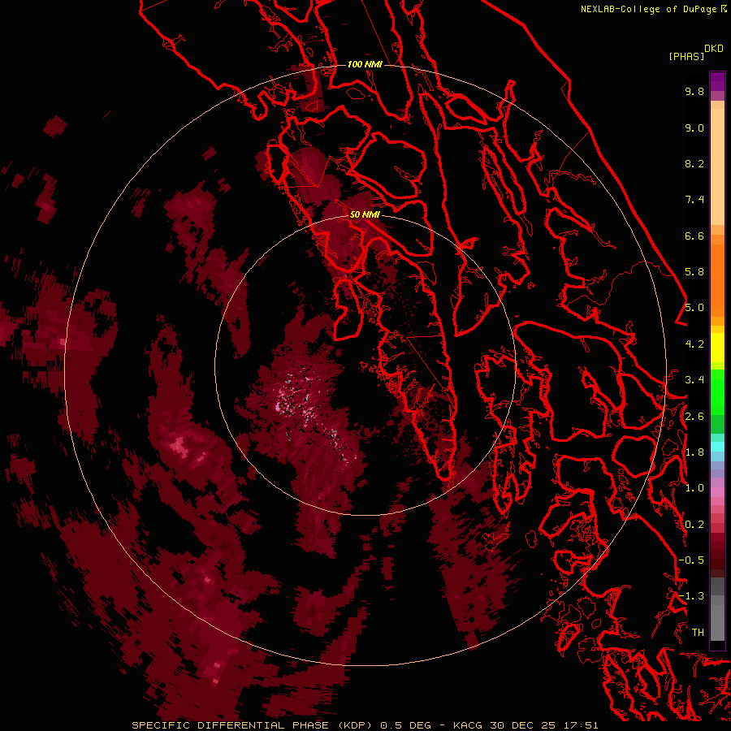Screen dimensions: 731x731
Task: Click the 4.2 value on the scale
Action: pyautogui.click(x=694, y=344)
